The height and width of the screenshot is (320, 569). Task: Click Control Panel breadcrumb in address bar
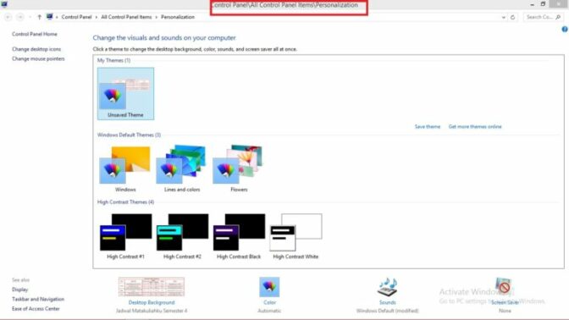click(x=76, y=17)
